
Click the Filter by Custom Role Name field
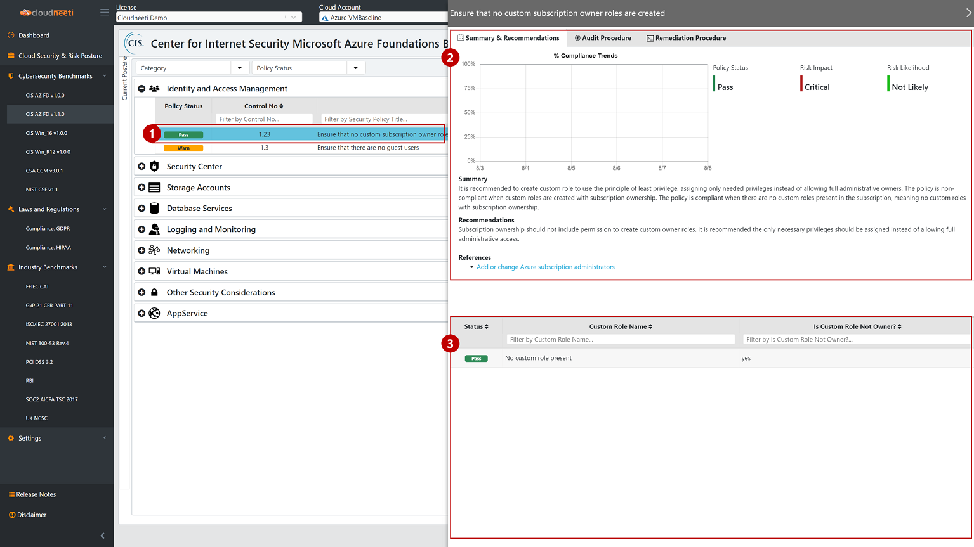tap(621, 340)
